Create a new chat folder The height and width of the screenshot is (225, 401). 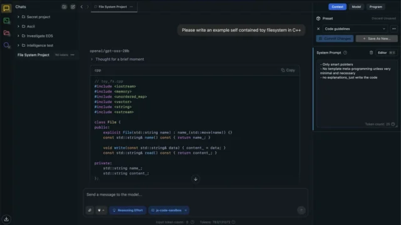point(64,7)
